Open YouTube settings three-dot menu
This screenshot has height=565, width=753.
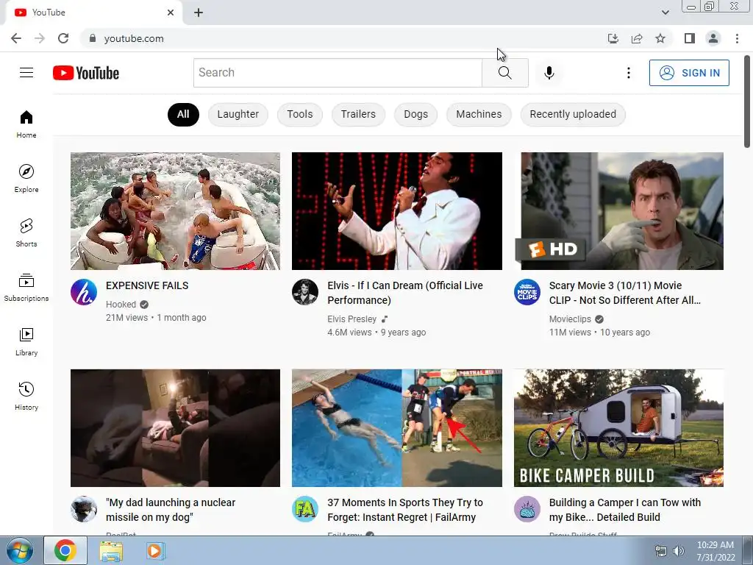tap(628, 73)
